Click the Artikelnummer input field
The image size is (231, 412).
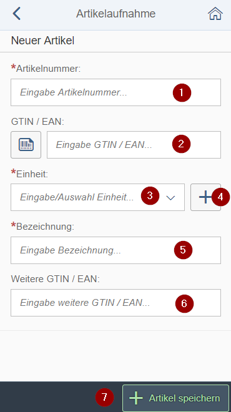(x=115, y=92)
